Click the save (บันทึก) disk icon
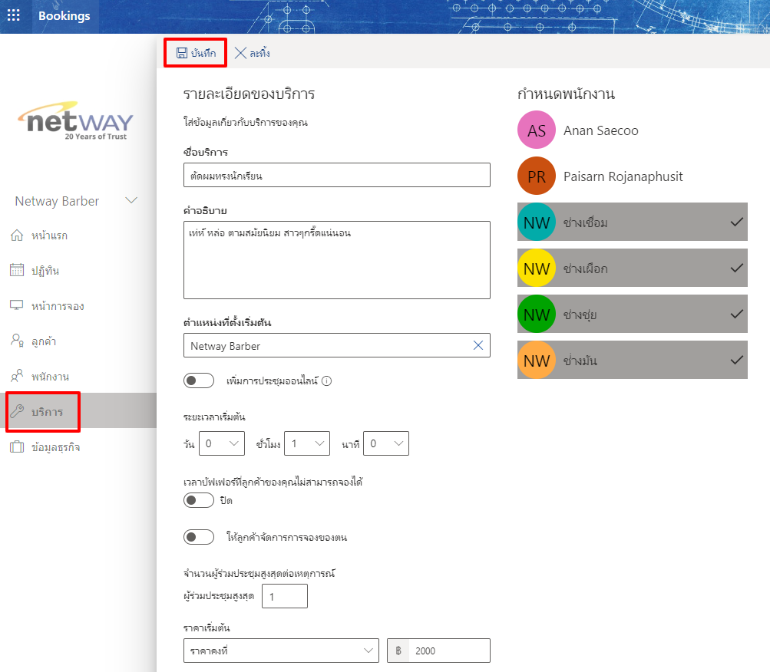Viewport: 770px width, 672px height. pos(182,53)
